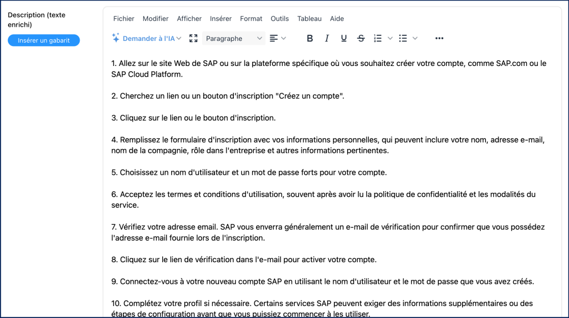The image size is (569, 318).
Task: Click the text alignment icon
Action: click(x=274, y=39)
